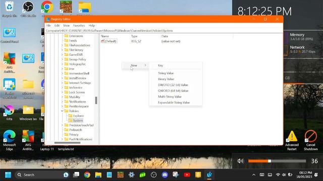The width and height of the screenshot is (323, 181).
Task: Open Settings gear from the taskbar
Action: [x=131, y=175]
